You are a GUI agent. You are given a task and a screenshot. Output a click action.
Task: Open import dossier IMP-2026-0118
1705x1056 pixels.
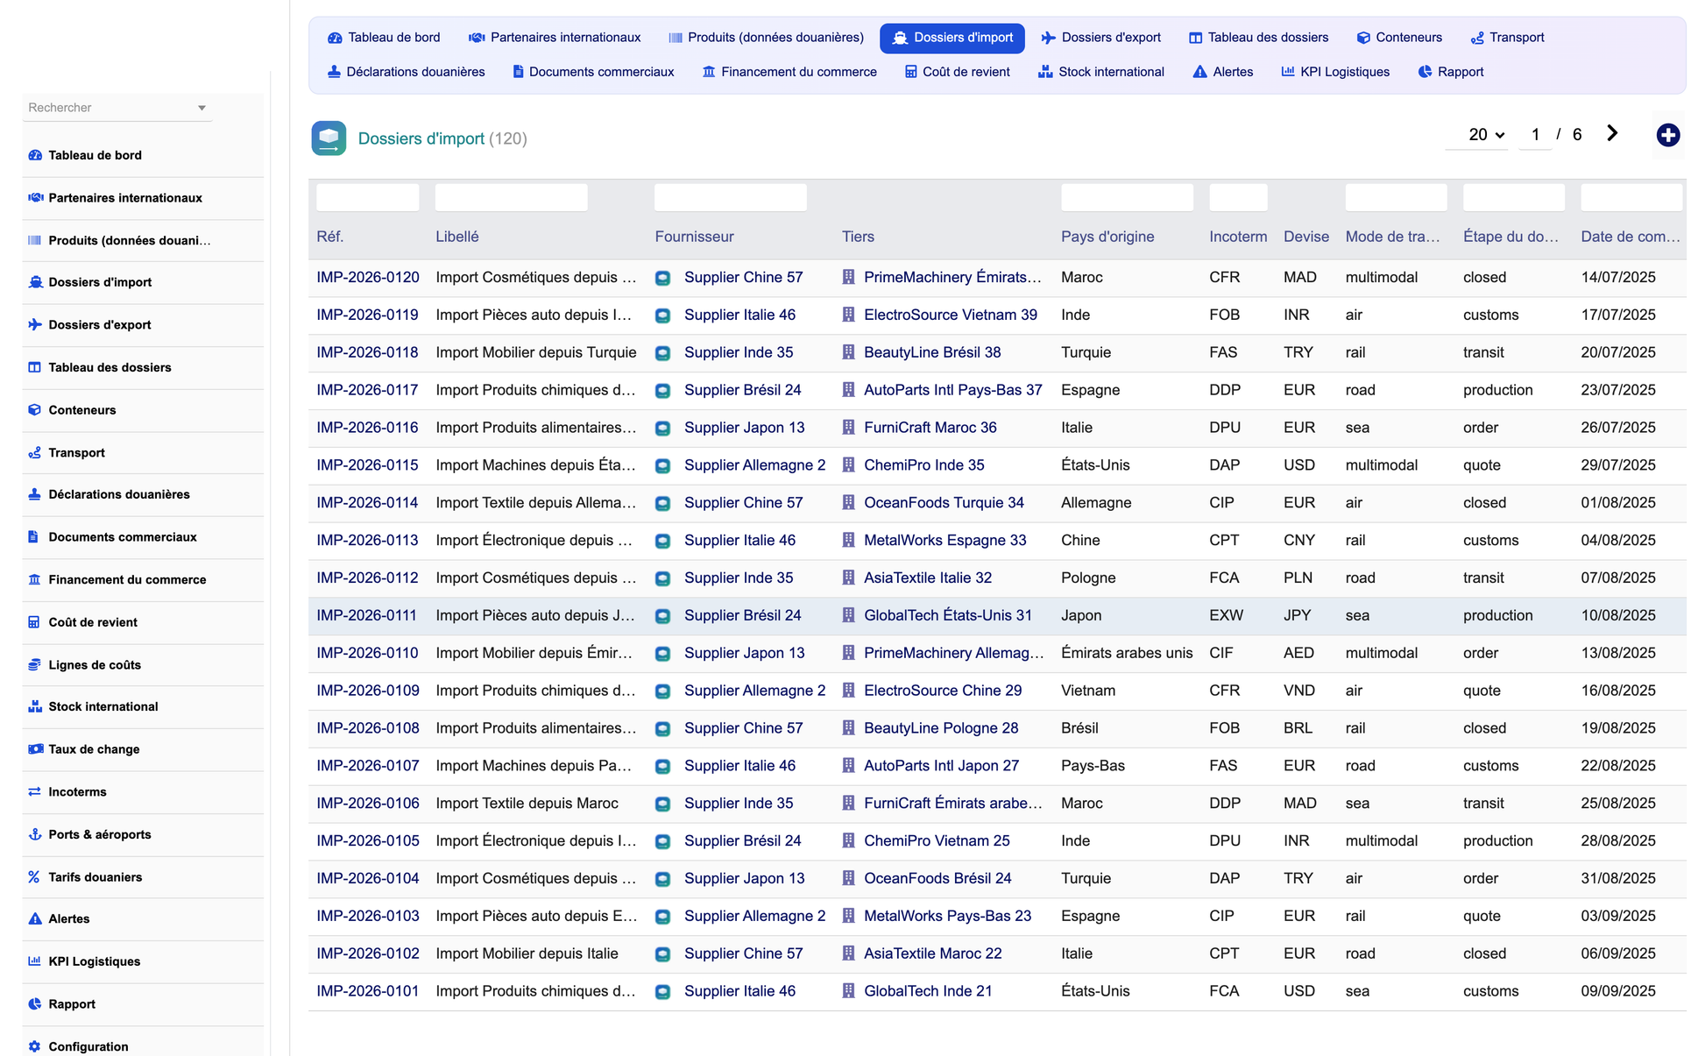click(367, 352)
